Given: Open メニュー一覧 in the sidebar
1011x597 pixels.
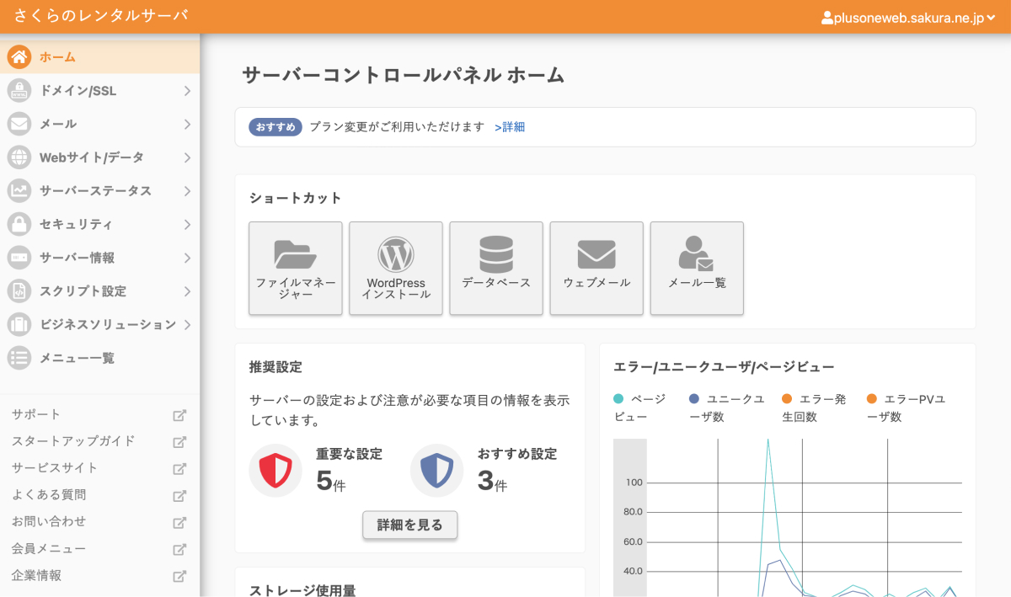Looking at the screenshot, I should [100, 358].
